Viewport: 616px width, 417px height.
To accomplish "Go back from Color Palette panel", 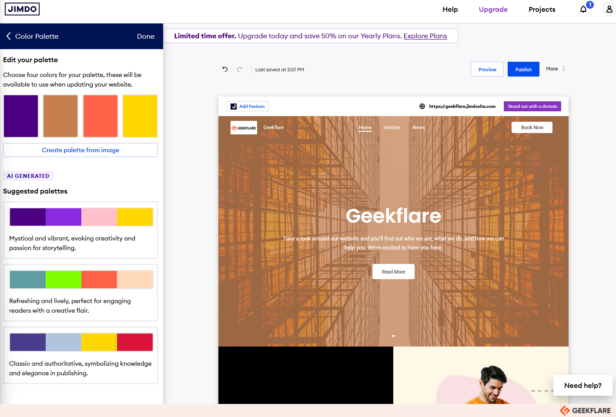I will point(8,36).
